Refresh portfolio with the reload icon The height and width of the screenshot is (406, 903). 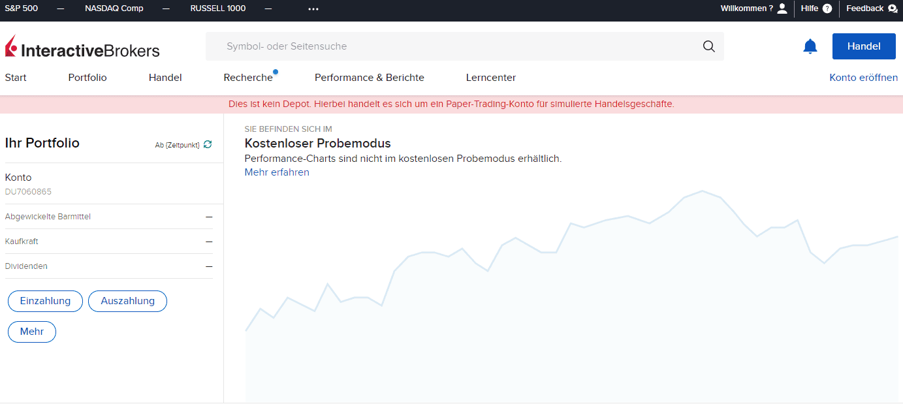tap(208, 144)
